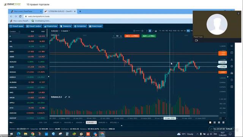Remove the Volumes indicator
Screen dimensions: 243x137
pos(69,97)
